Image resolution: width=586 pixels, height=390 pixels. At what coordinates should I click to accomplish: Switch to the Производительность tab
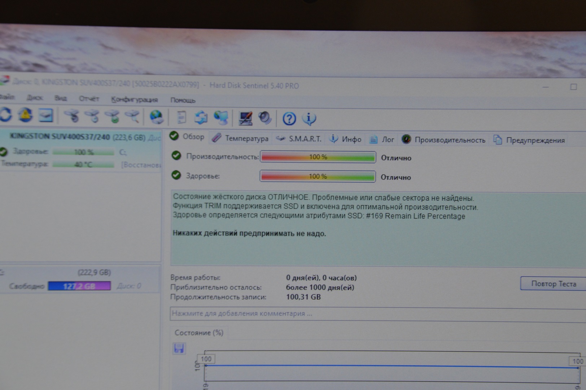444,140
